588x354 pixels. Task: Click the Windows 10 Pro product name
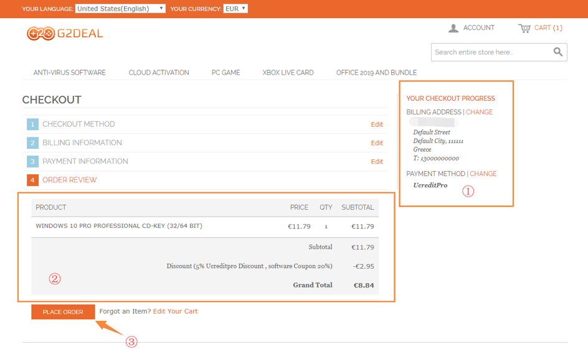pos(119,226)
